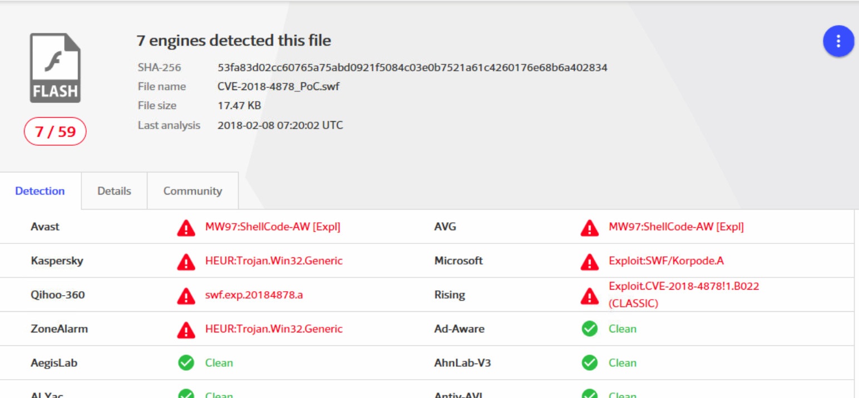The width and height of the screenshot is (859, 398).
Task: Click the ZoneAlarm engine name
Action: tap(60, 329)
